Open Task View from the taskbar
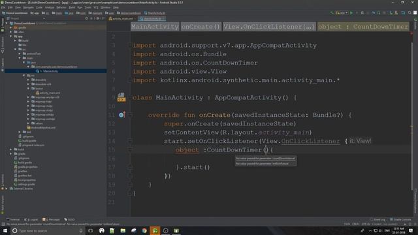The height and width of the screenshot is (235, 418). 91,230
